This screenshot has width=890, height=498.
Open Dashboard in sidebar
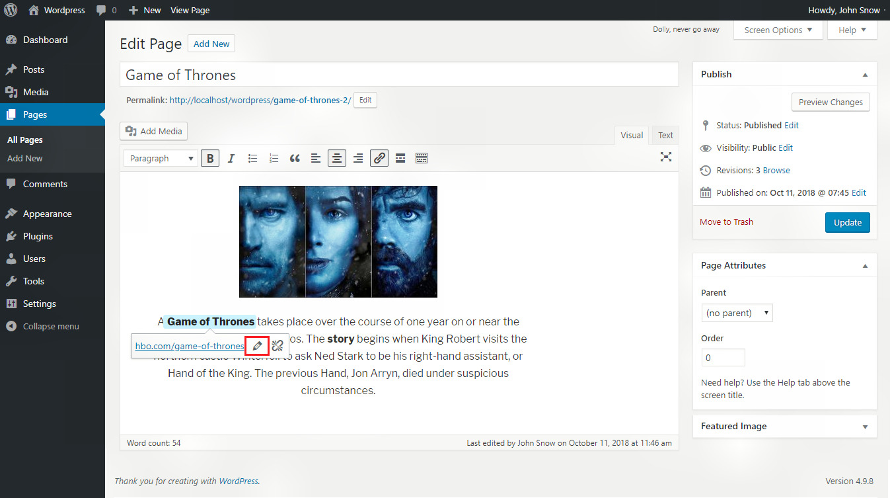[52, 40]
